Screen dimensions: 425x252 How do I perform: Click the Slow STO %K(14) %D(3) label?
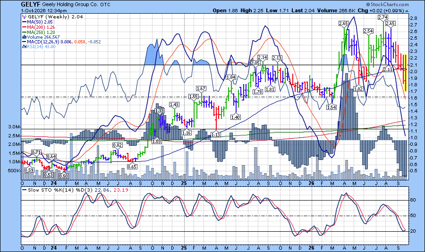(60, 190)
